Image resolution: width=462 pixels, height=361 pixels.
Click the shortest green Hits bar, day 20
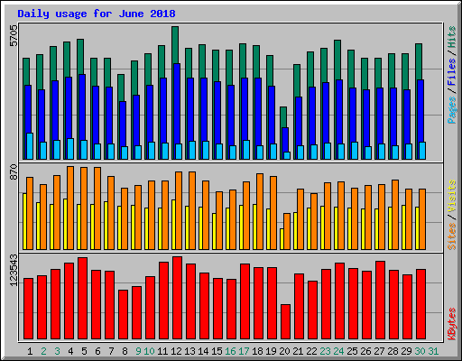(x=283, y=117)
